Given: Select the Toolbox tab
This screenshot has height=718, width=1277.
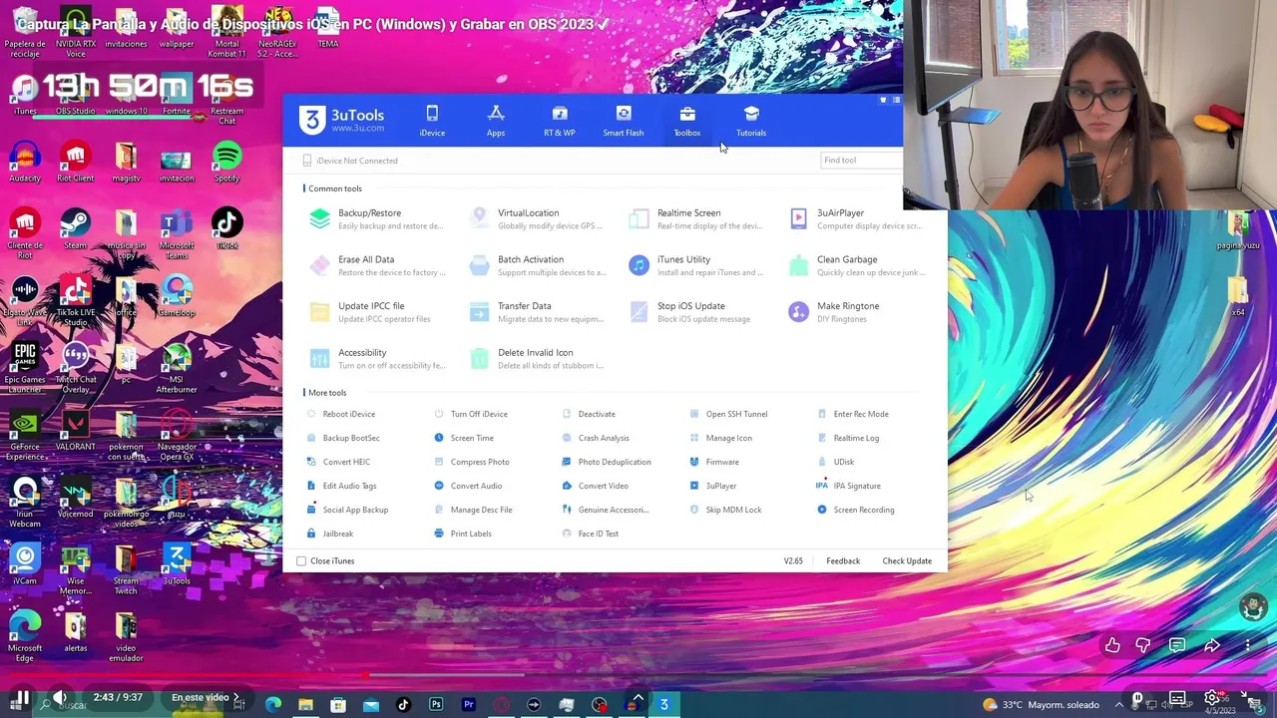Looking at the screenshot, I should 687,121.
